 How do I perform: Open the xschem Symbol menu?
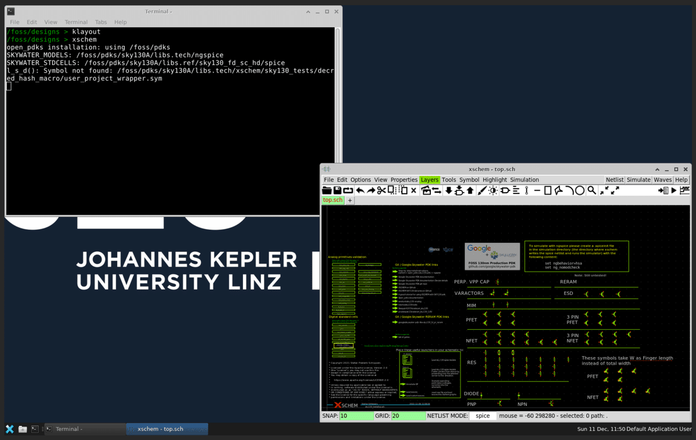(x=469, y=180)
